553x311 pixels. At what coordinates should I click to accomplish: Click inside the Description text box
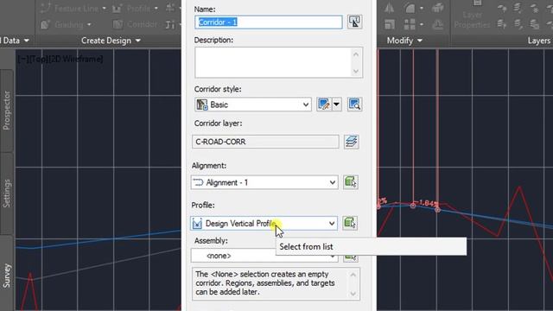pos(273,62)
